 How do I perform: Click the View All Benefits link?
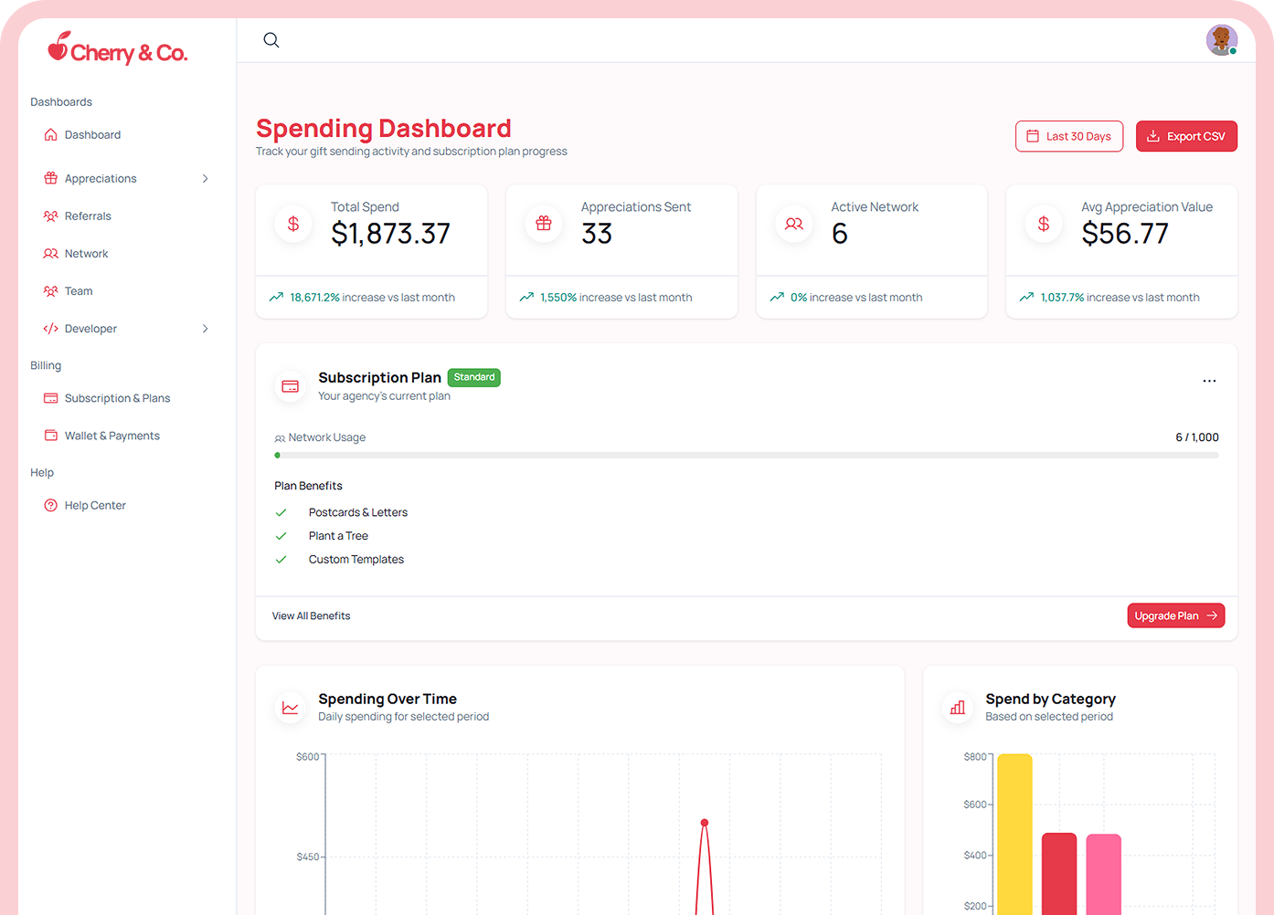(x=311, y=616)
